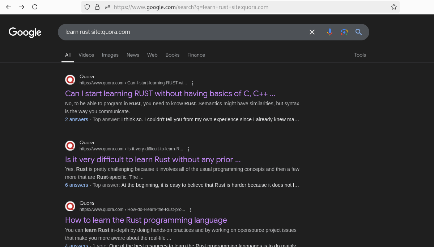Click snippet "Yes, Rust is pretty challenging"
Viewport: 434px width, 247px height.
point(182,173)
